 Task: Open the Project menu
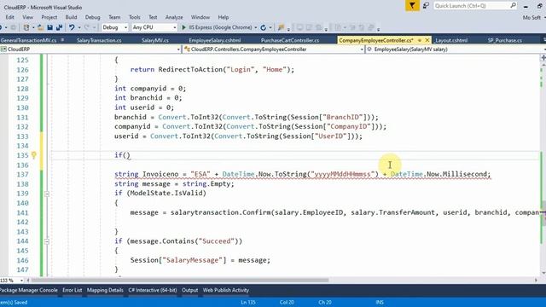(x=49, y=17)
